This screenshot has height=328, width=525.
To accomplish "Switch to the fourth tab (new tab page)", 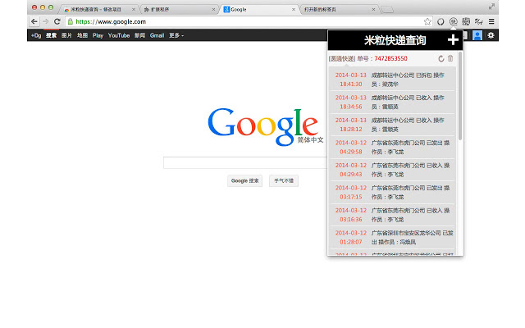I will click(x=338, y=9).
